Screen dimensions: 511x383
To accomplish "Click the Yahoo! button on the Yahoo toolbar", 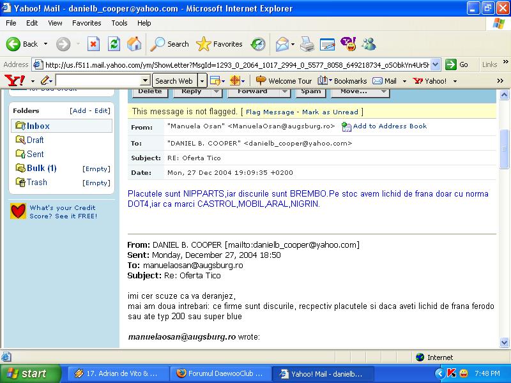I will coord(430,81).
